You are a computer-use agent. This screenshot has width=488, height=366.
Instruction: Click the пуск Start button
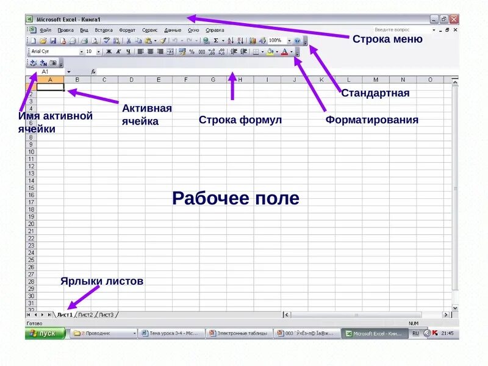tap(45, 333)
